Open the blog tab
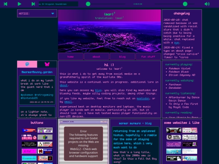 (122, 56)
